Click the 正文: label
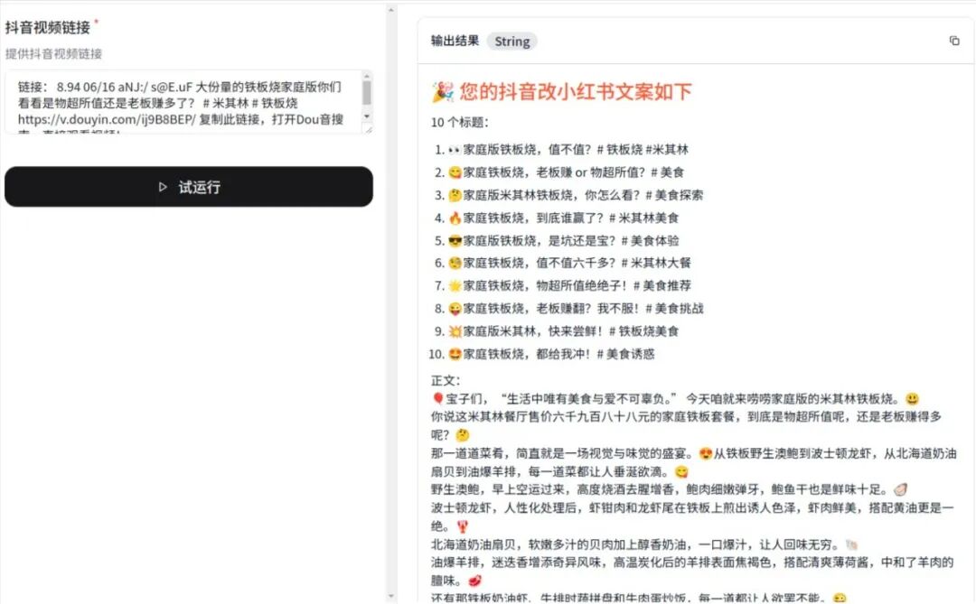 445,381
